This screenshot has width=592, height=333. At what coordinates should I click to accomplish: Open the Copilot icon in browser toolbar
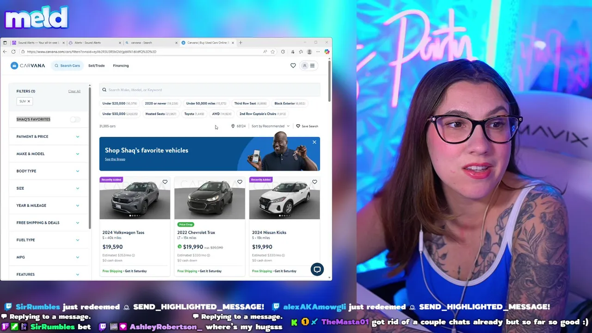pyautogui.click(x=327, y=52)
